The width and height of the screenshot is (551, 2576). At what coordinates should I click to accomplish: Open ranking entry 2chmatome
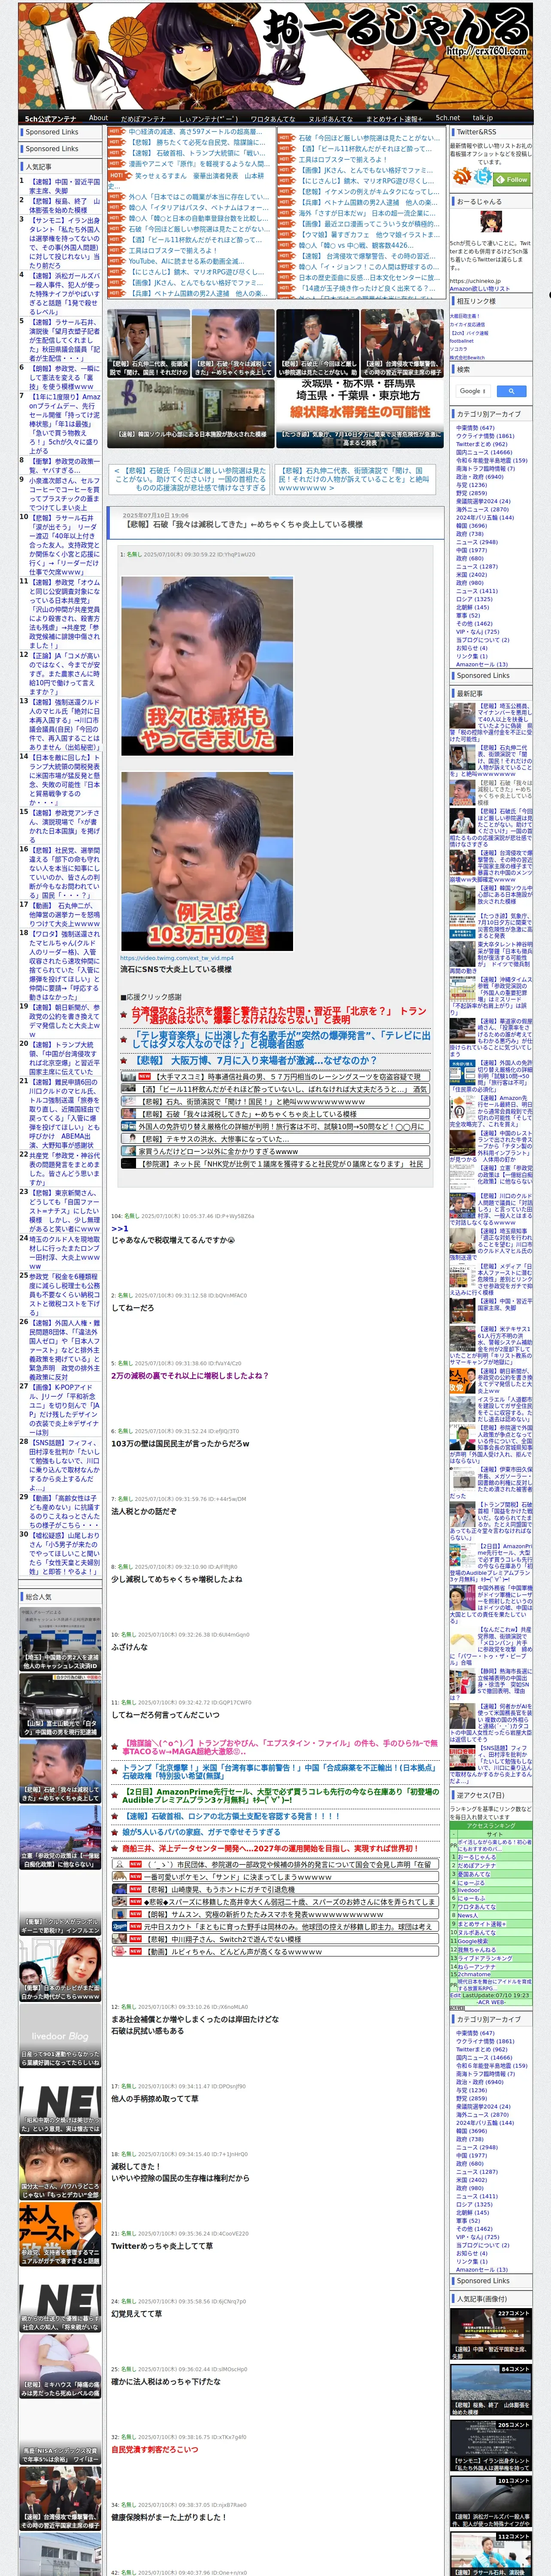point(474,1974)
